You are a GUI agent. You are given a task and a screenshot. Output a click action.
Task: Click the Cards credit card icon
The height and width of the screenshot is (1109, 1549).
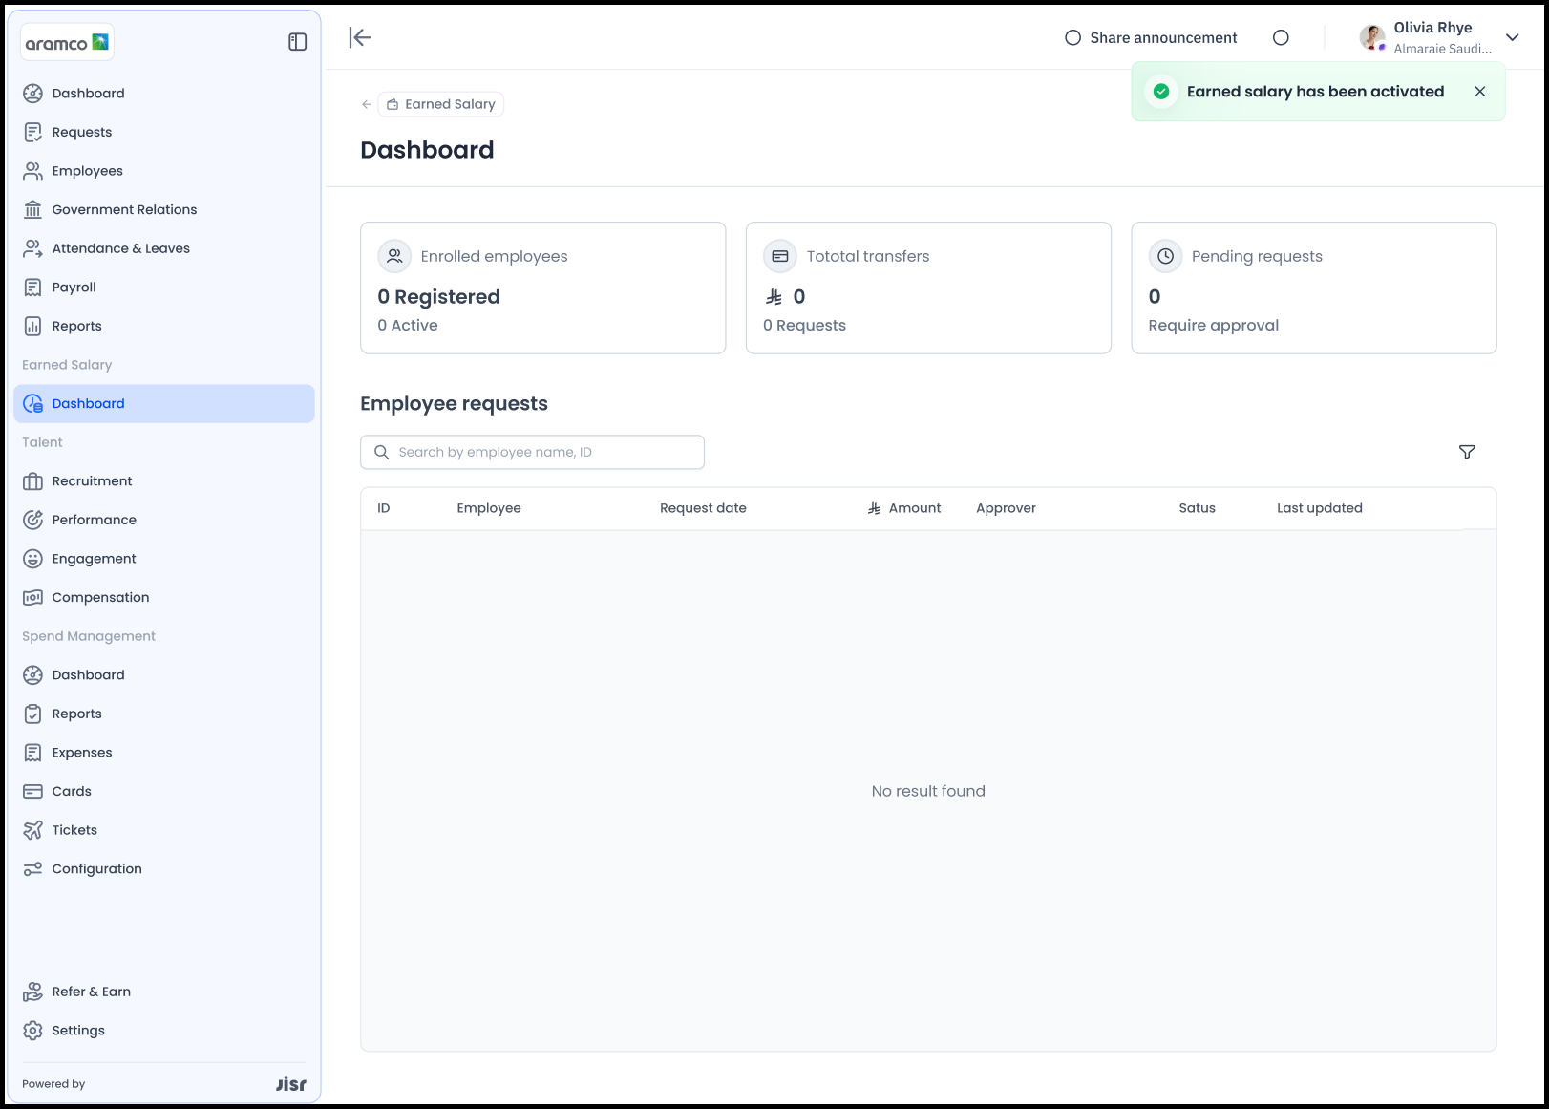pos(32,791)
